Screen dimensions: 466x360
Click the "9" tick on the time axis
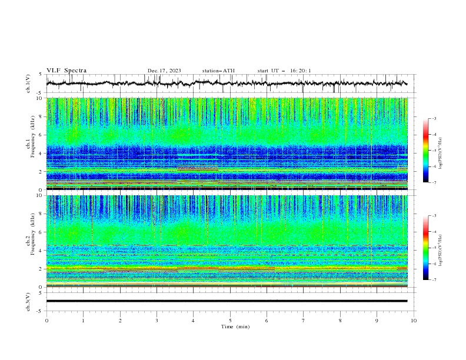377,321
